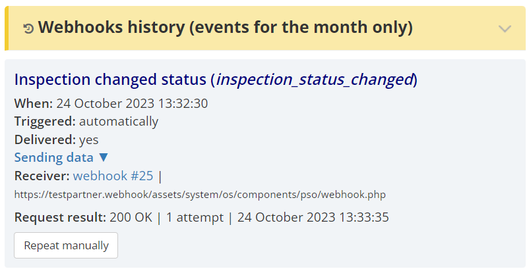Click the Request result label
This screenshot has width=529, height=271.
pos(61,217)
